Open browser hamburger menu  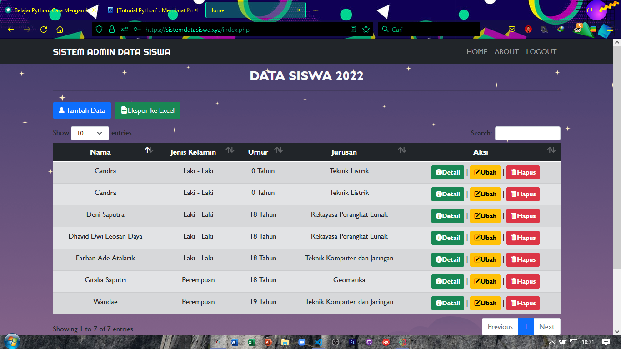610,30
